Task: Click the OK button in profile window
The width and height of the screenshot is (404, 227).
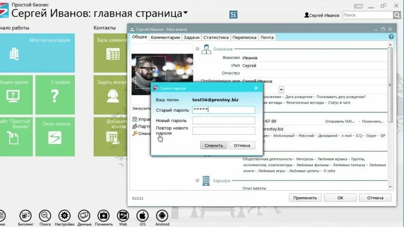Action: coord(340,197)
